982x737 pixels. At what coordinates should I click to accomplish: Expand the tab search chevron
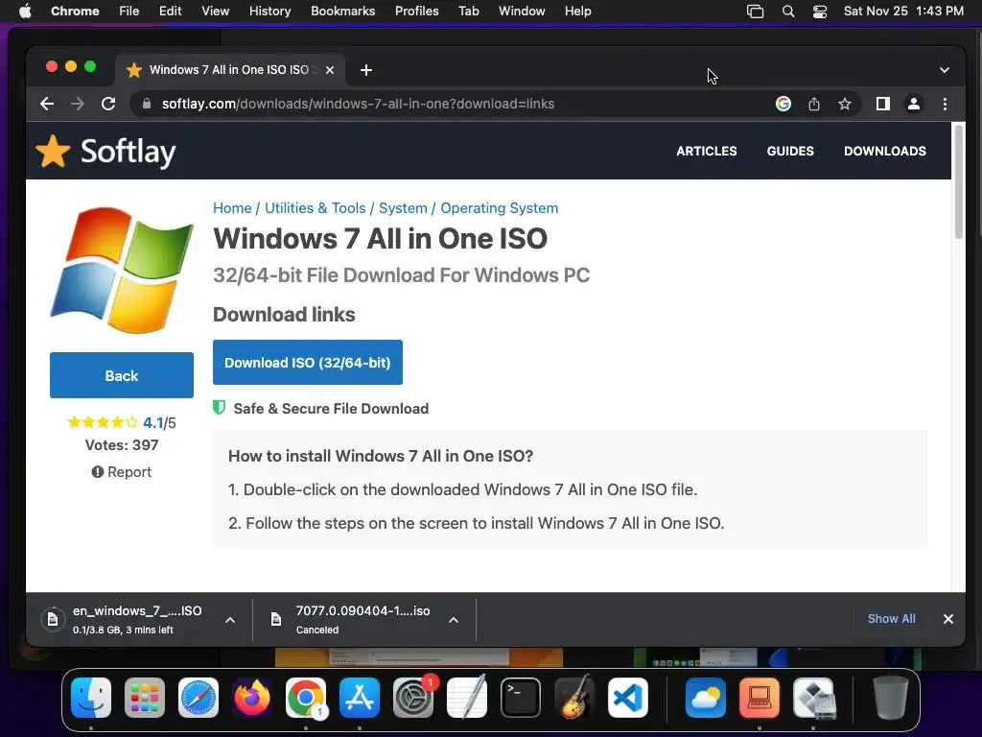945,70
